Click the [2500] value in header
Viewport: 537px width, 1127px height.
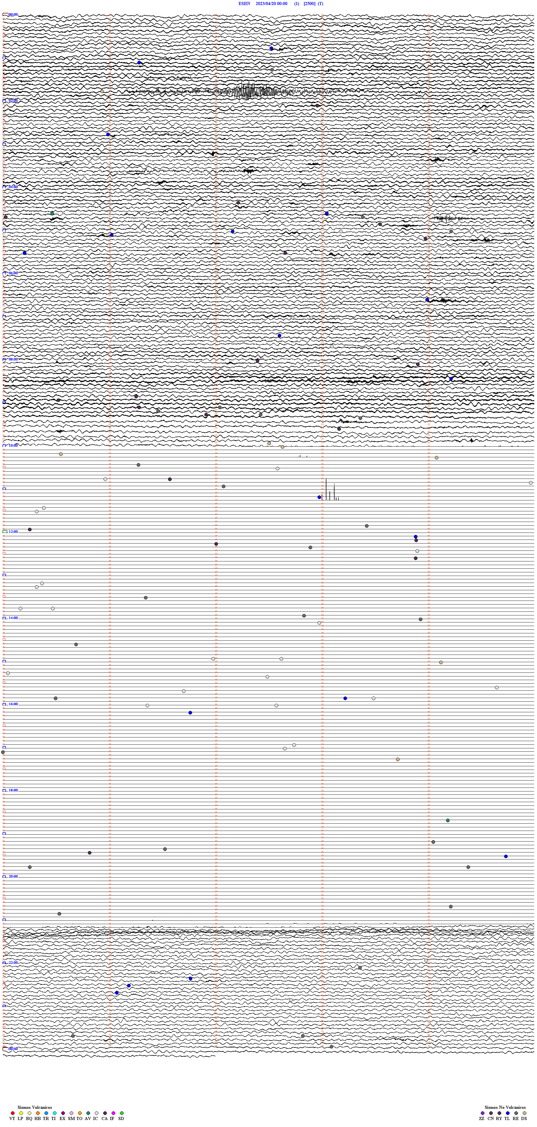(310, 4)
